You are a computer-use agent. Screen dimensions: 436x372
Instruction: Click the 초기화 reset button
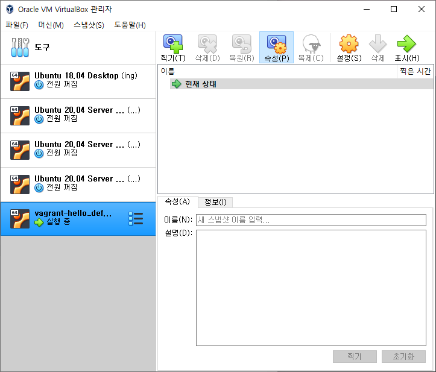click(x=403, y=356)
